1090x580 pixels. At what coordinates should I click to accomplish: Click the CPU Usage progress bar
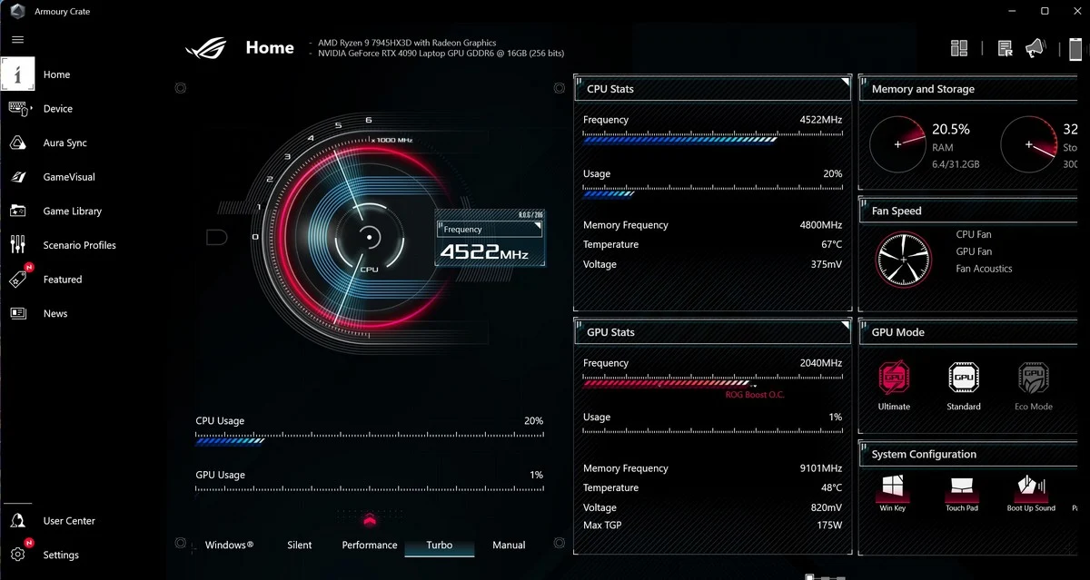click(x=370, y=438)
